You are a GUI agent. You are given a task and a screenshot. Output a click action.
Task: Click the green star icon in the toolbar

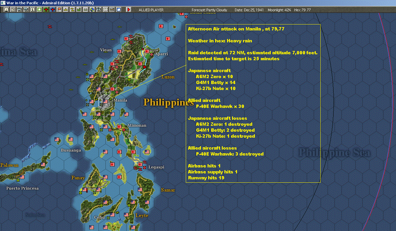(x=39, y=10)
